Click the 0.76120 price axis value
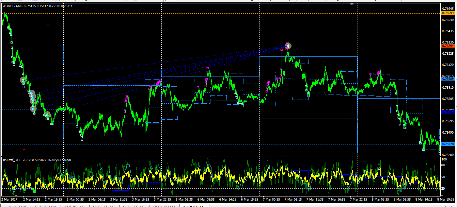Viewport: 457px width, 207px height. point(447,65)
